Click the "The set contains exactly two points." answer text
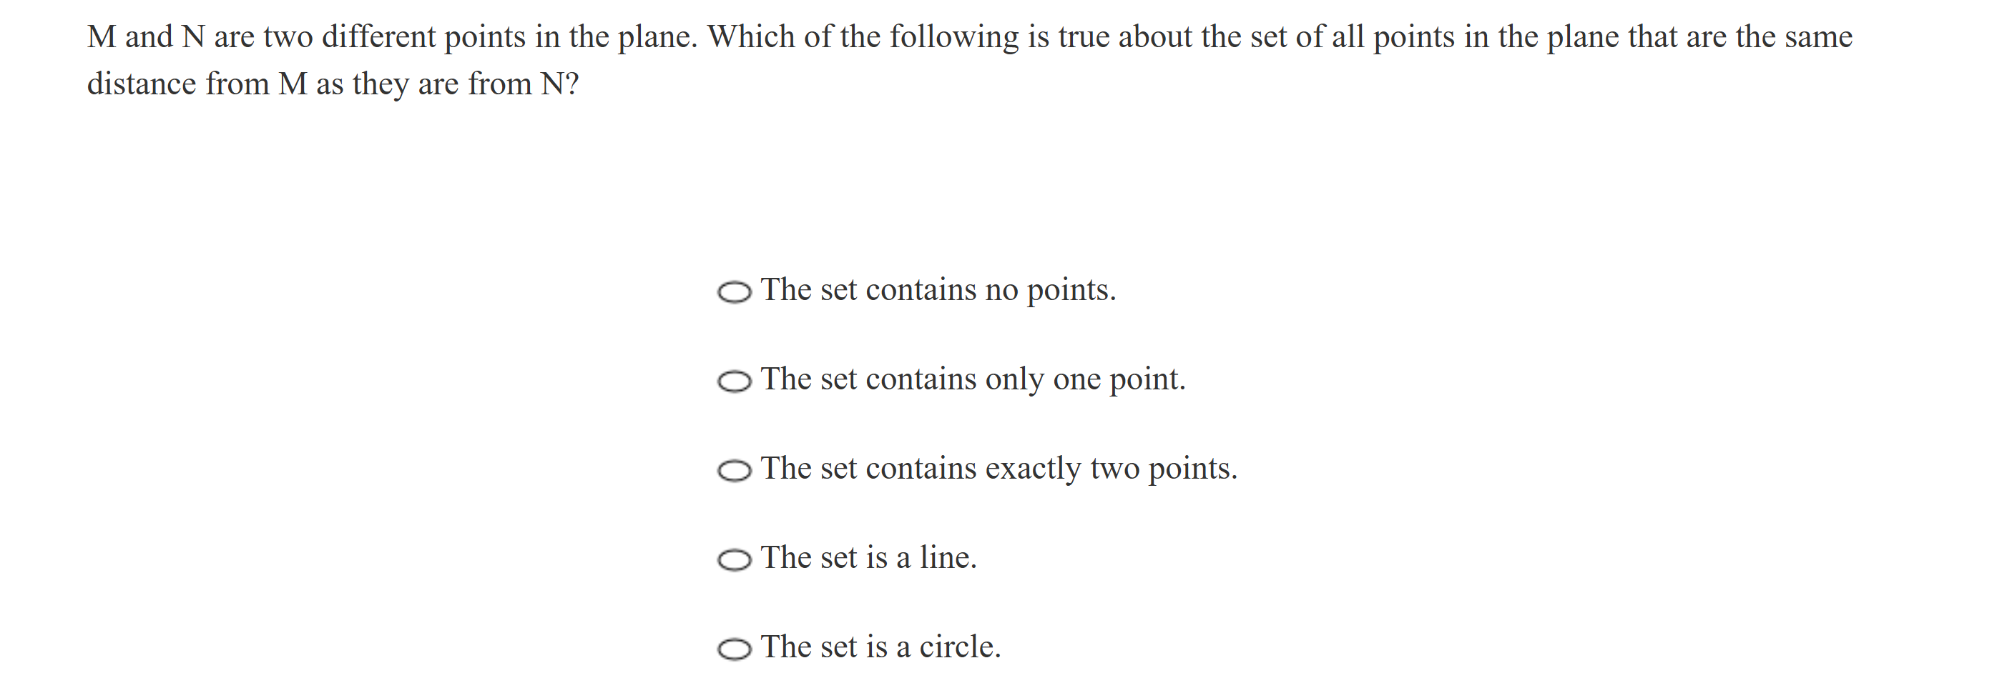The height and width of the screenshot is (688, 1997). pyautogui.click(x=999, y=469)
